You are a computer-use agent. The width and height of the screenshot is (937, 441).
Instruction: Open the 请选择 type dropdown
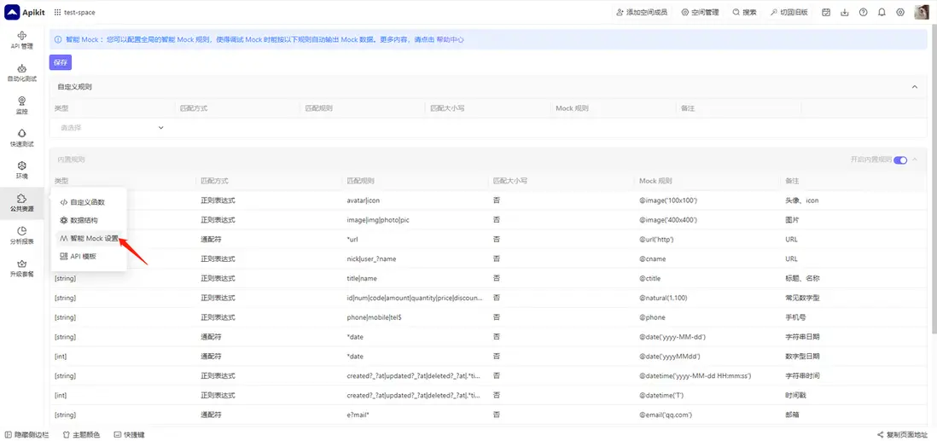(111, 128)
